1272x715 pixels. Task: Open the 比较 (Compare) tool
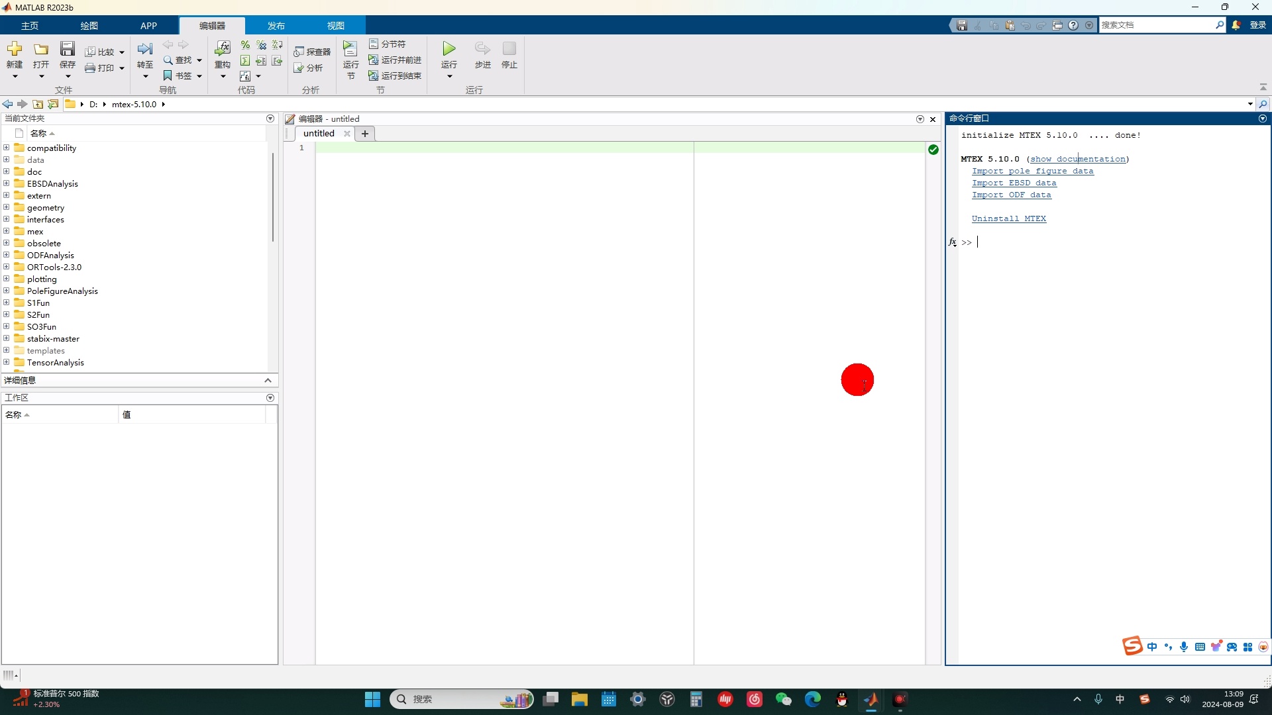[x=99, y=52]
